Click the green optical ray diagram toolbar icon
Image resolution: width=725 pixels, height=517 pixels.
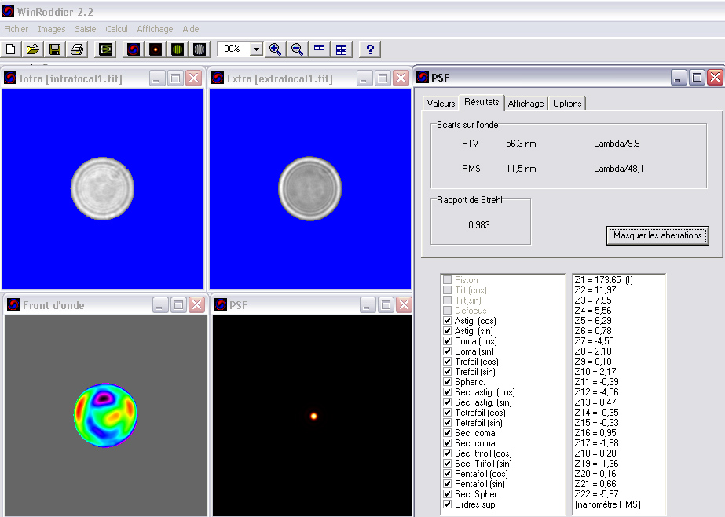(105, 49)
